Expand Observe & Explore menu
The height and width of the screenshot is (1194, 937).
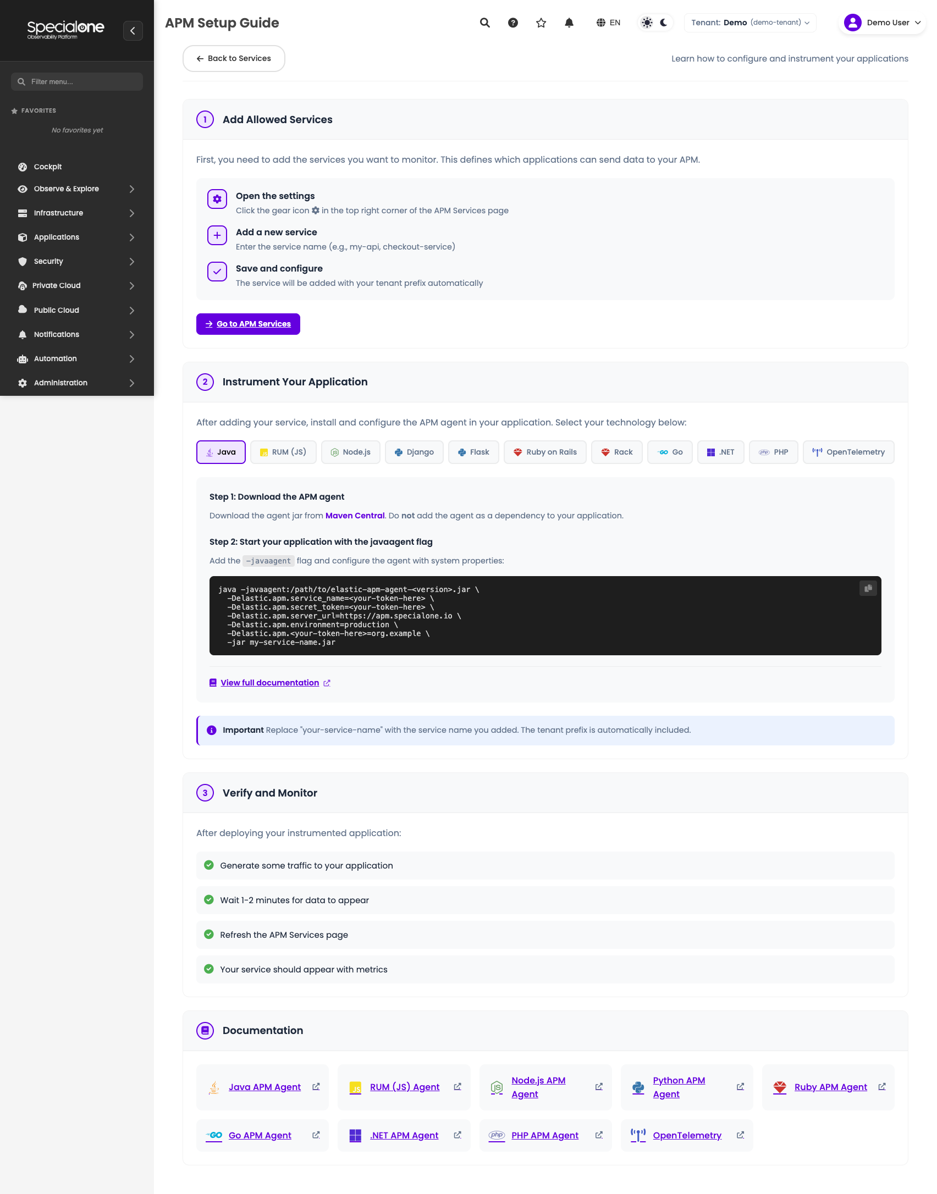[77, 189]
